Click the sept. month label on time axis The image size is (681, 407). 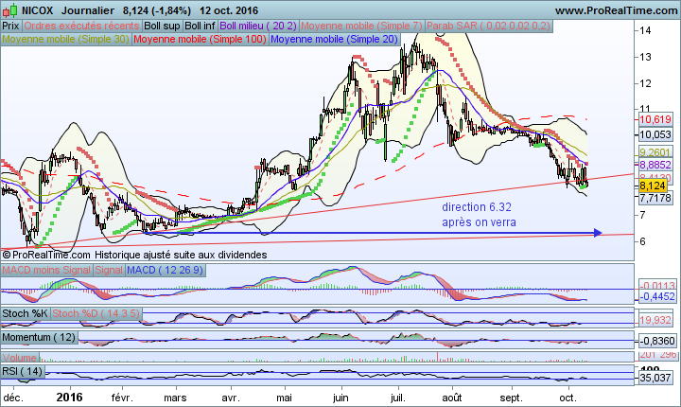click(x=511, y=398)
